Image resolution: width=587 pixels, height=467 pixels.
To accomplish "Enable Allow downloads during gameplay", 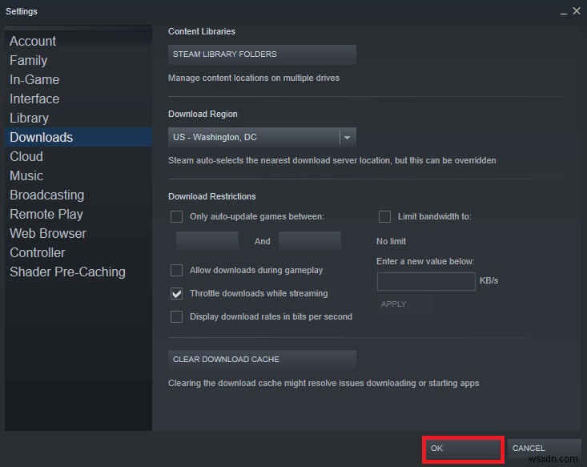I will [x=176, y=271].
